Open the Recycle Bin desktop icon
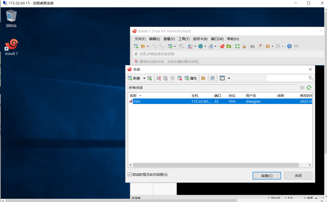Screen dimensions: 327x202 (11, 18)
